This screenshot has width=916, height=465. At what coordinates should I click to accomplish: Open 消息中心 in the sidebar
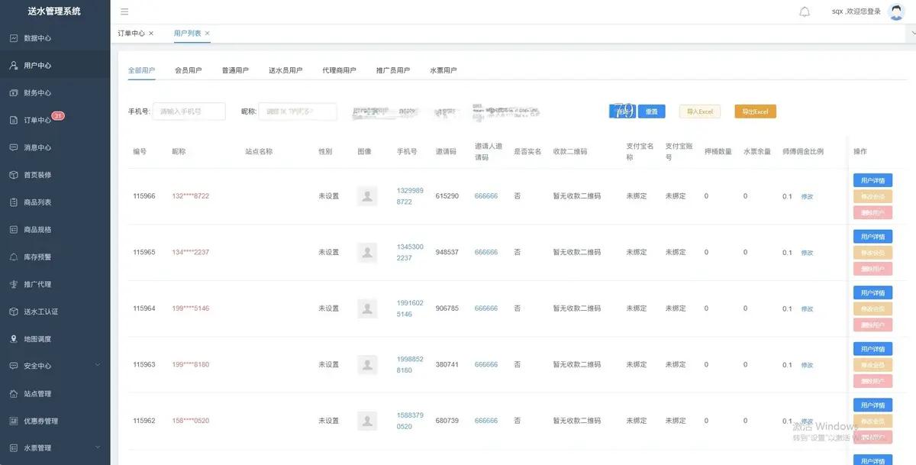(55, 147)
